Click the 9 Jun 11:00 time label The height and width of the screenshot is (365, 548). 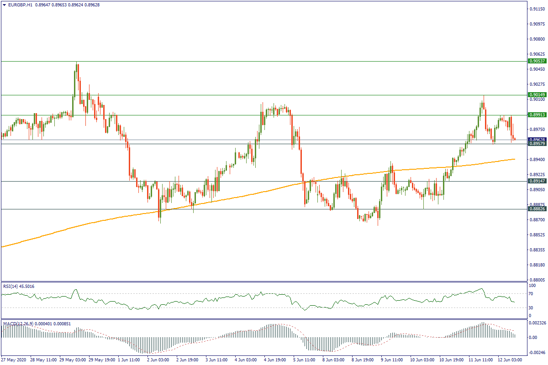click(x=391, y=360)
